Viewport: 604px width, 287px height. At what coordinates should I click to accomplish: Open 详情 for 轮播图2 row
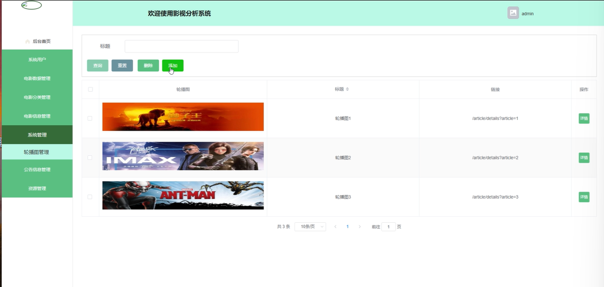(584, 158)
